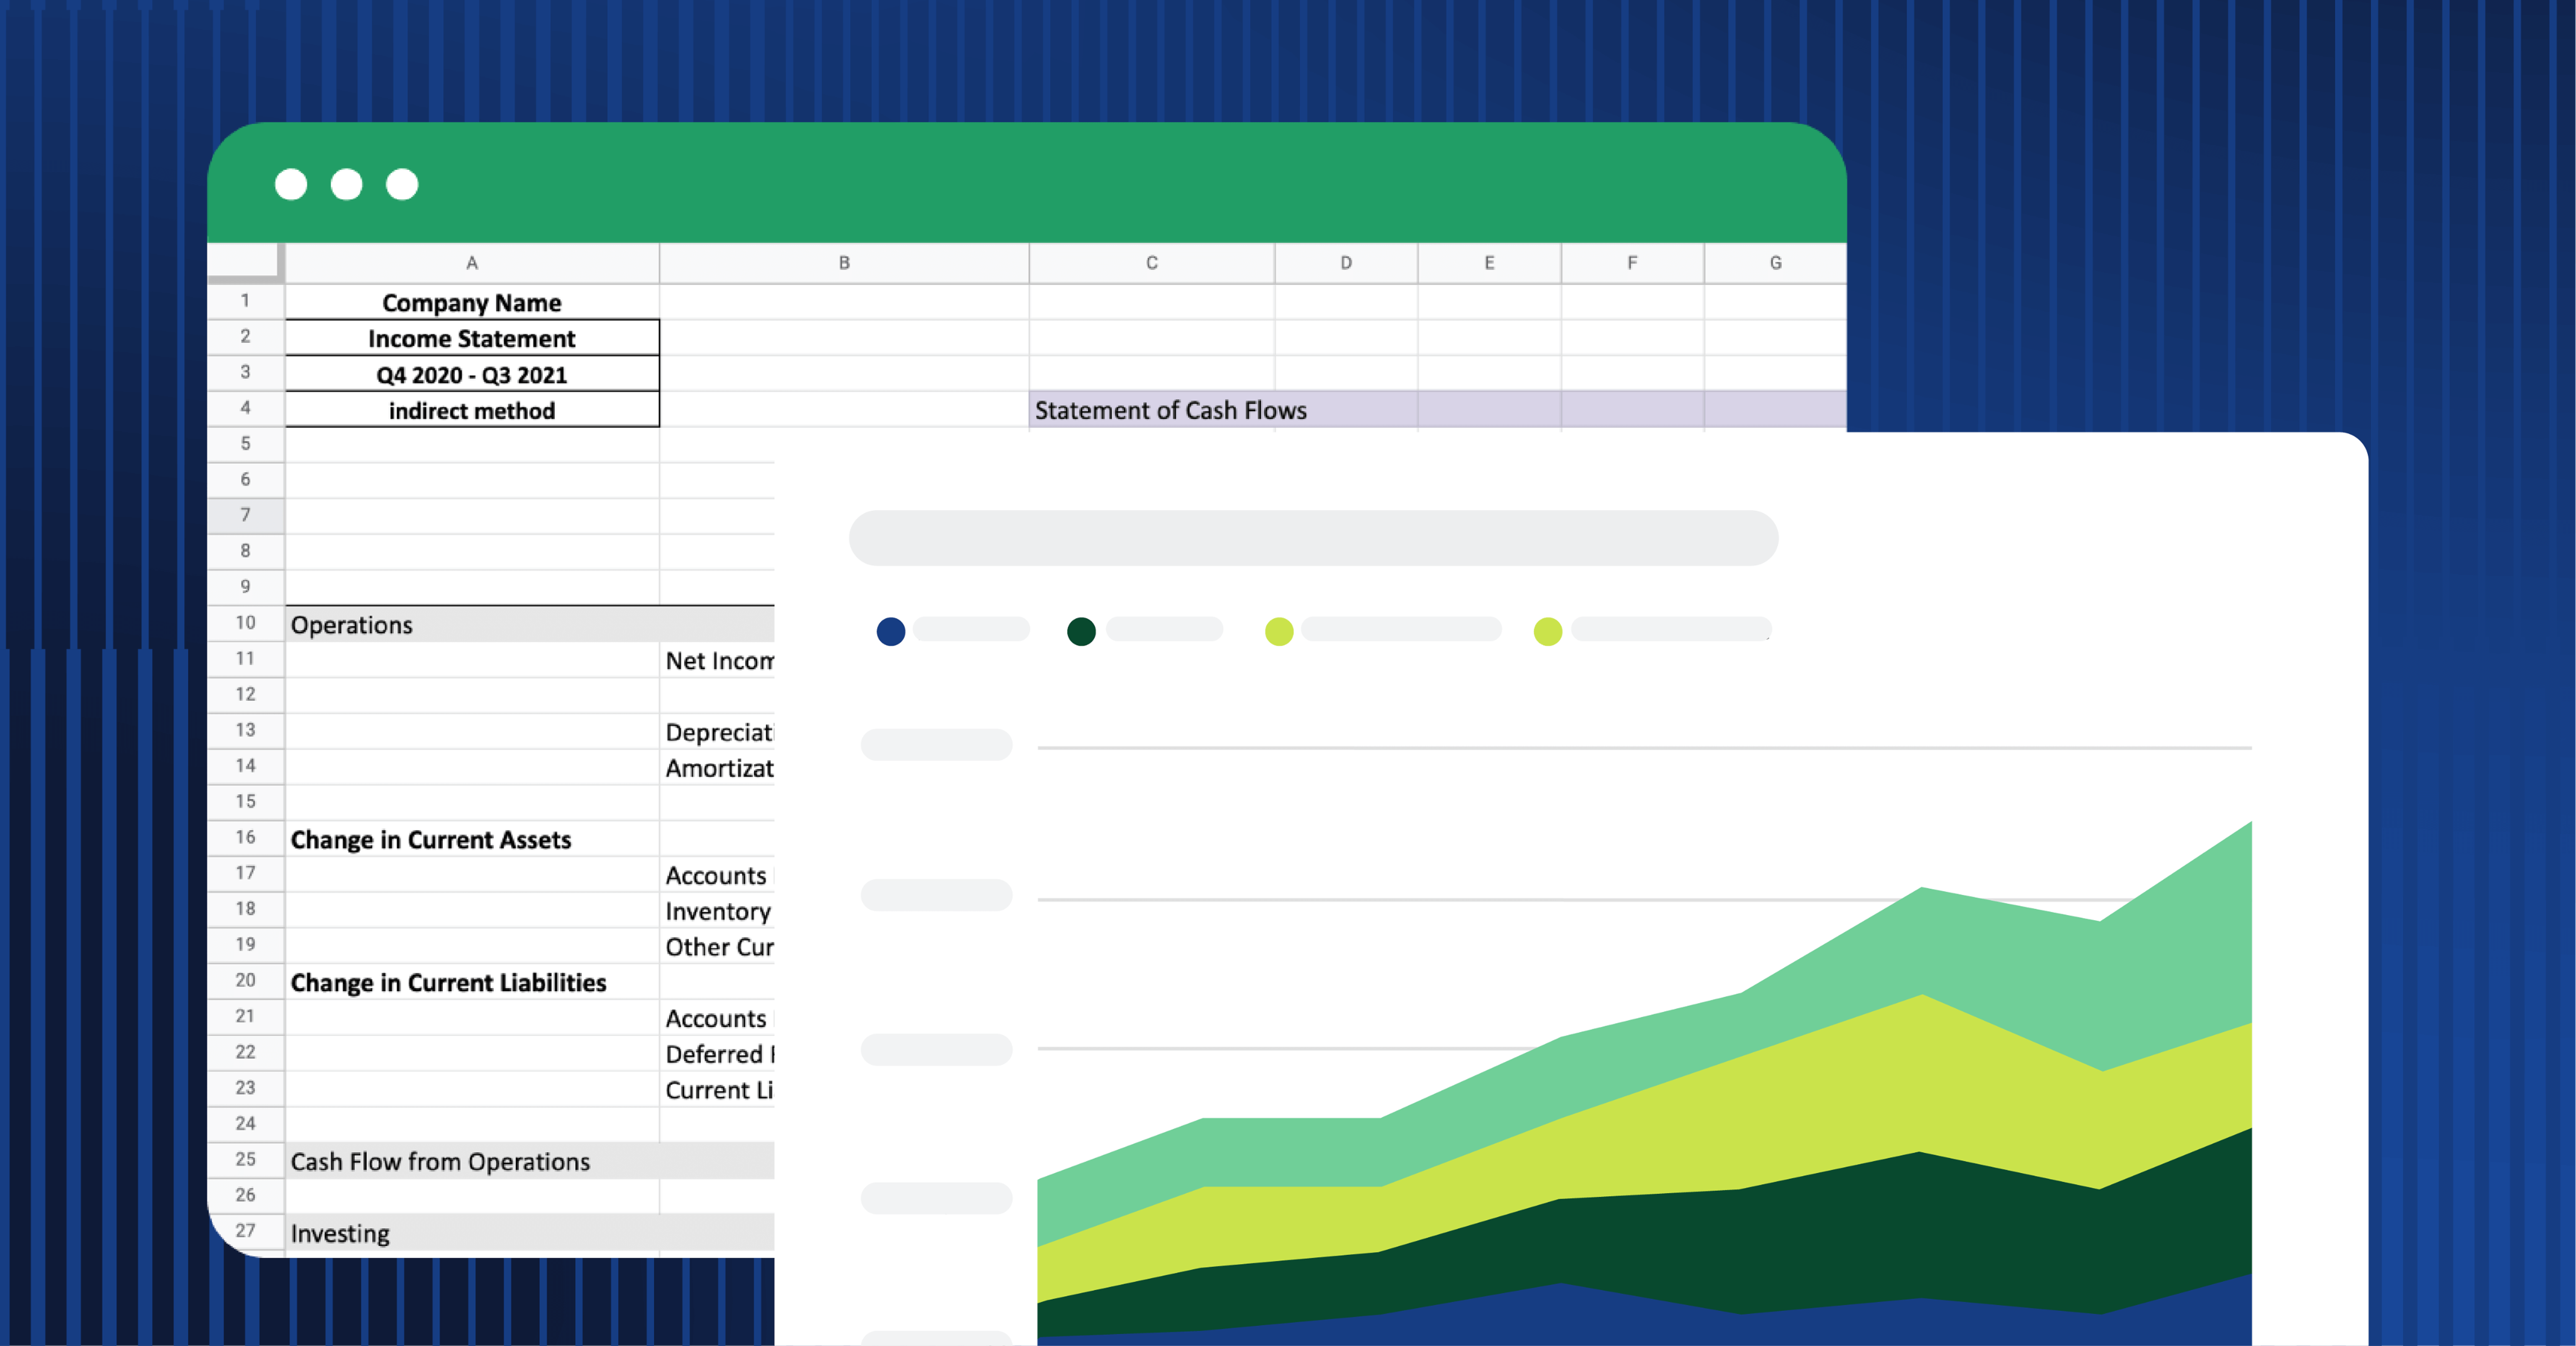This screenshot has height=1346, width=2576.
Task: Click the select-all corner box above row 1
Action: coord(246,263)
